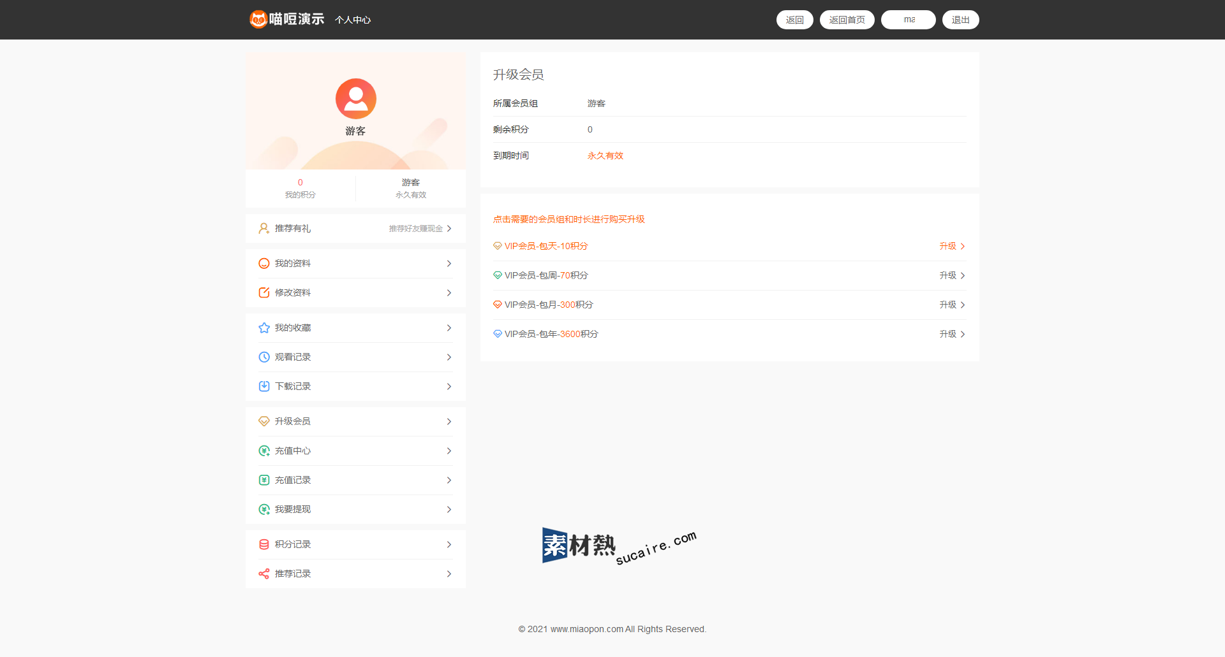Click the edit icon beside 修改资料
1225x657 pixels.
pyautogui.click(x=264, y=292)
